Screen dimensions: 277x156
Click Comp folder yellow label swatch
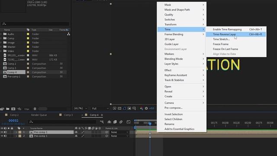pos(28,39)
